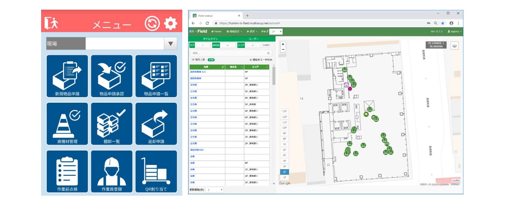
Task: Click the map layers icon
Action: [455, 46]
